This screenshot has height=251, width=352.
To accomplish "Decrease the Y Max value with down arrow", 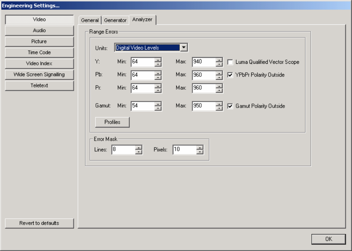I will tap(219, 64).
